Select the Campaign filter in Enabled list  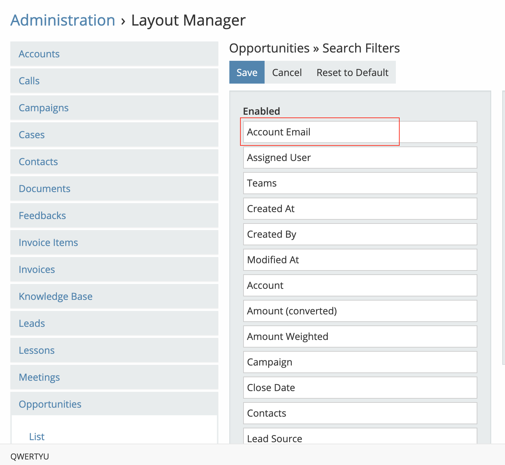click(360, 362)
